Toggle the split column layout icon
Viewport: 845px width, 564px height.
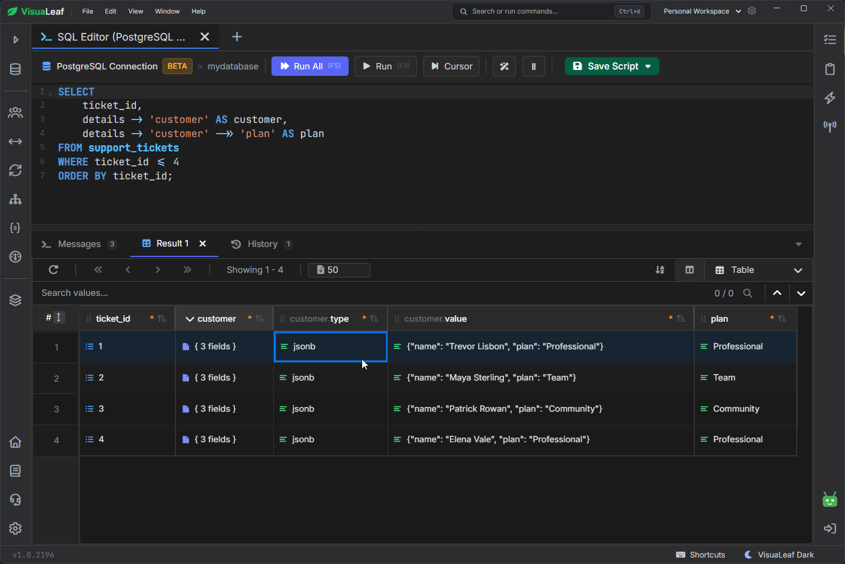coord(690,270)
